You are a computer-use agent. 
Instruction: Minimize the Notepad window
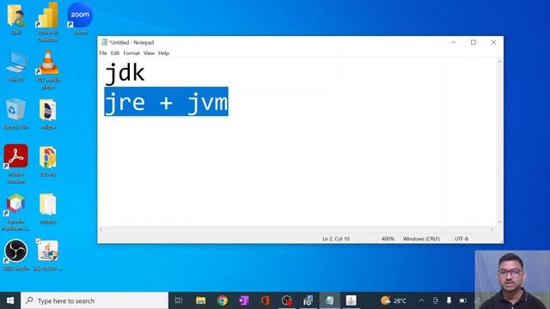pos(454,42)
